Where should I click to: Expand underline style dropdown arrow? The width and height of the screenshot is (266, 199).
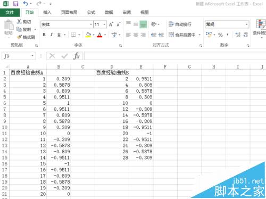pos(65,35)
